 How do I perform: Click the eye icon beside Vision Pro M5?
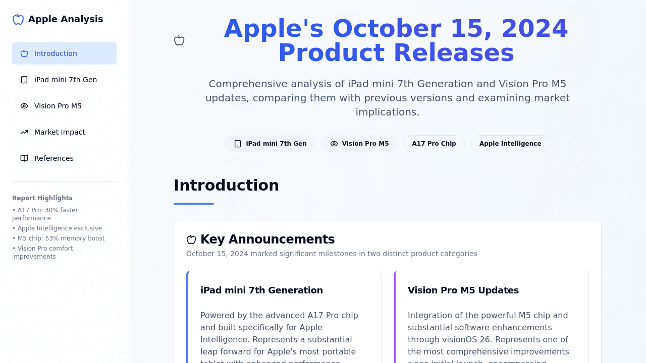pos(24,106)
